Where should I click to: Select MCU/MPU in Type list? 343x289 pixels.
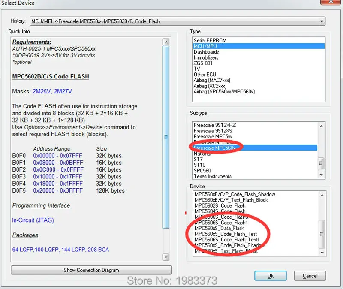pyautogui.click(x=259, y=46)
